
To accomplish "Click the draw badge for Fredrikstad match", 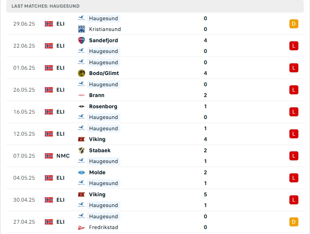I will (x=294, y=222).
